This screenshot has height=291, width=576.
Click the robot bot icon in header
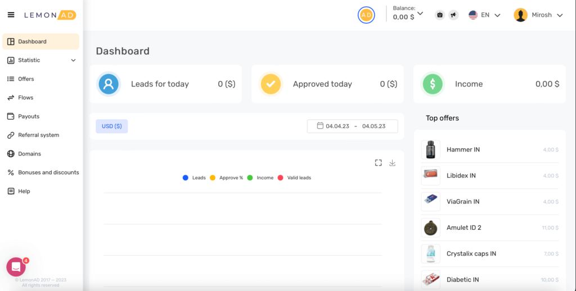[440, 15]
